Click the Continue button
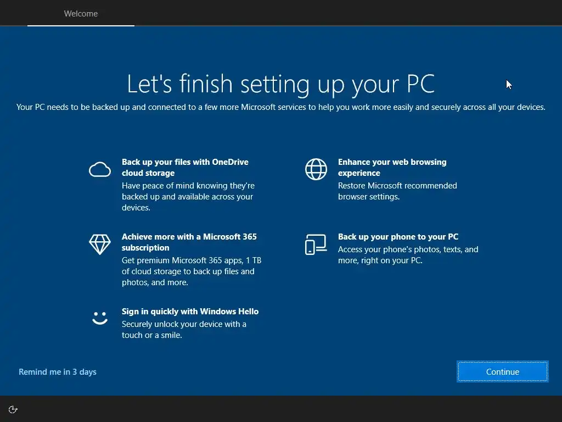 pos(503,371)
